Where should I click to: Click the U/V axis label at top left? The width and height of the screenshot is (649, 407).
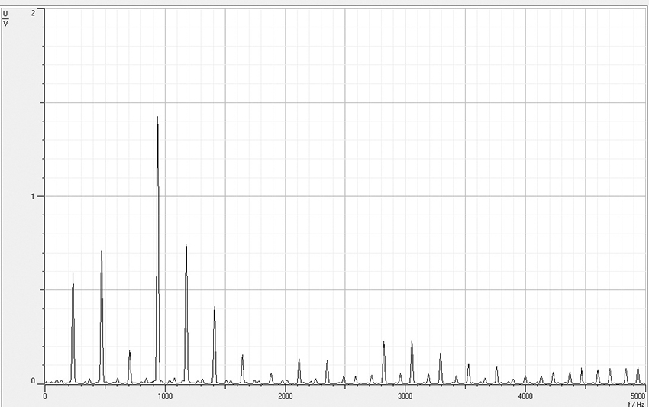click(6, 17)
